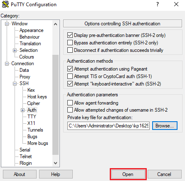Select the Host keys category
Viewport: 185px width, 181px height.
pos(37,97)
